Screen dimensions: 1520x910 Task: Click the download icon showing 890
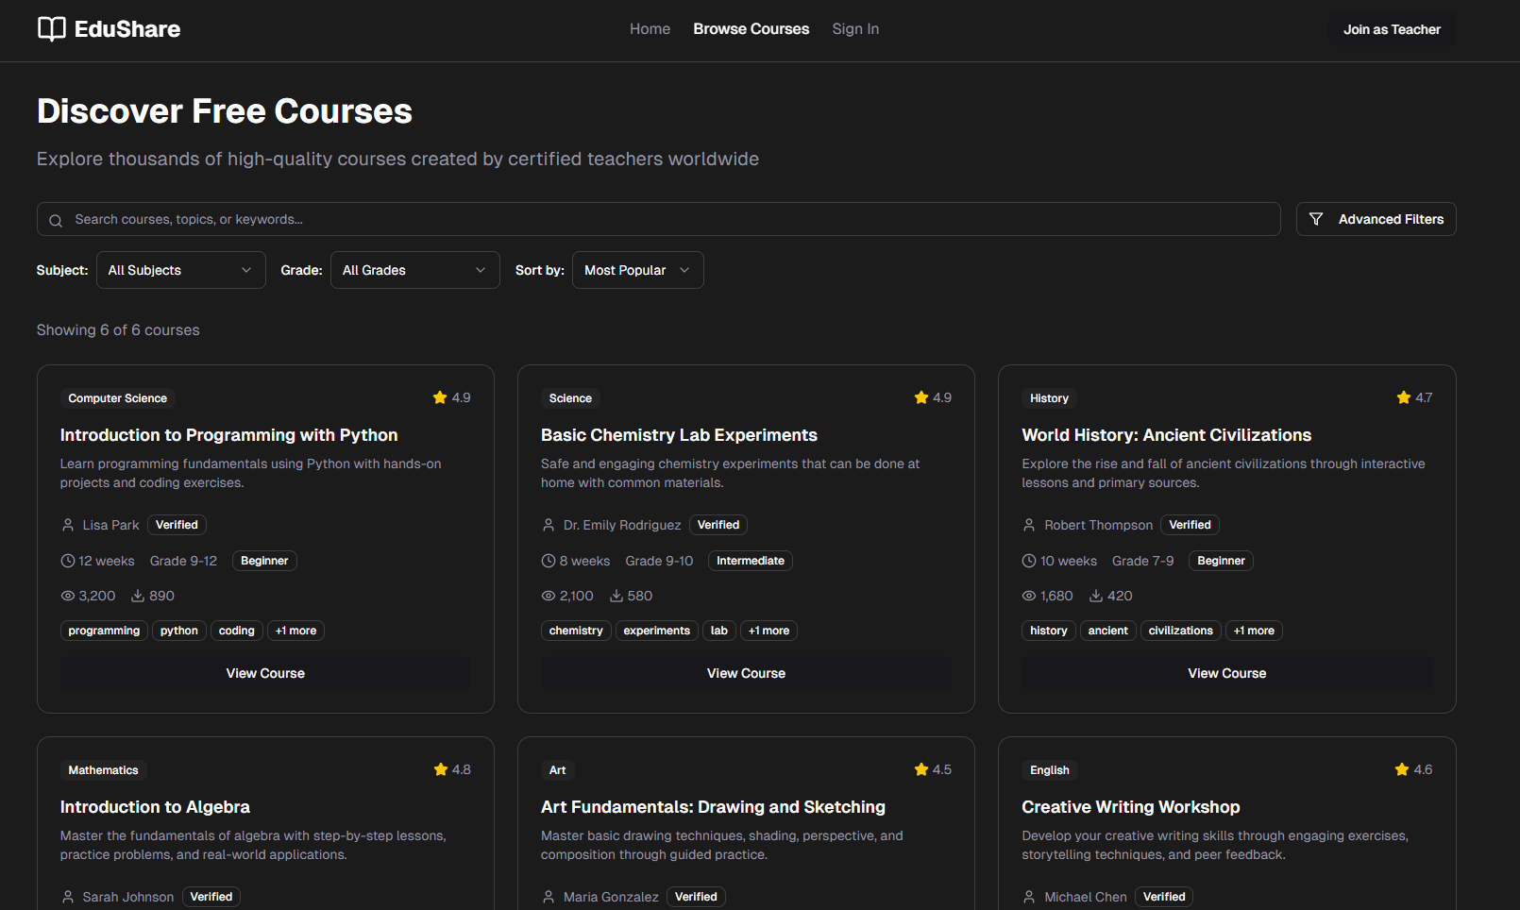[138, 596]
